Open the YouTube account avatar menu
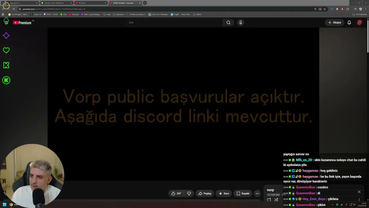 [x=359, y=23]
